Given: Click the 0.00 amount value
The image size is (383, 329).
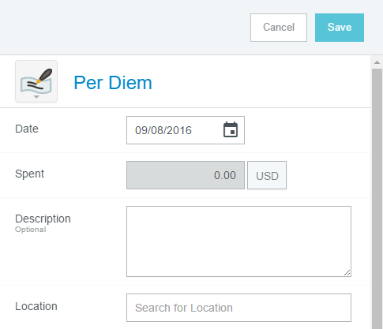Looking at the screenshot, I should [225, 175].
